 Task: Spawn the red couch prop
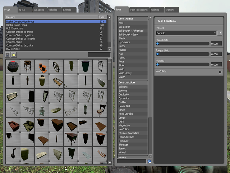click(13, 125)
